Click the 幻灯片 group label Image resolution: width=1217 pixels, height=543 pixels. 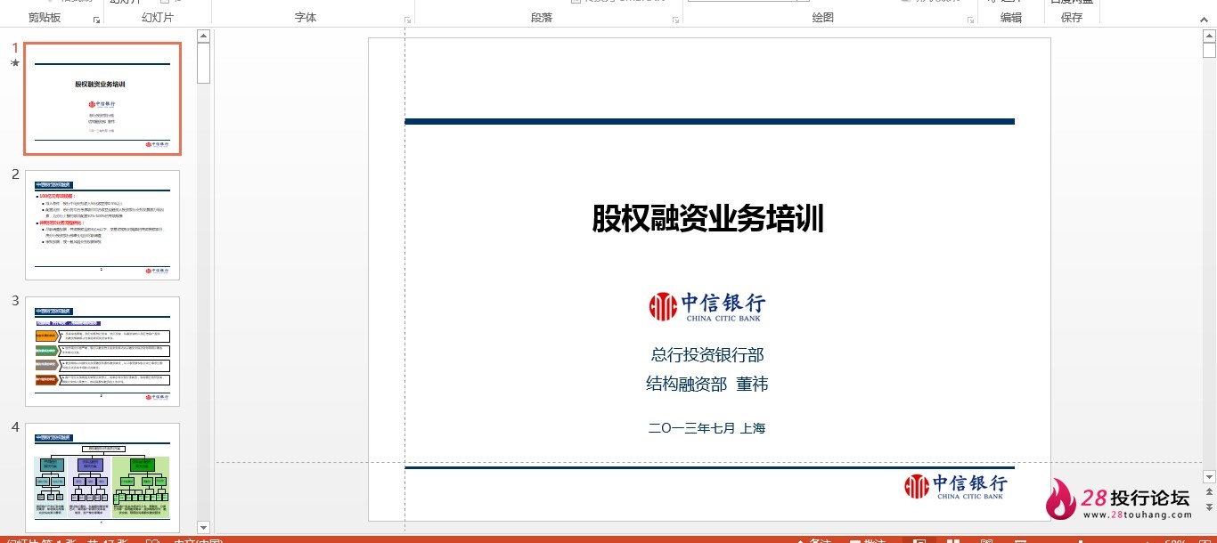[158, 18]
